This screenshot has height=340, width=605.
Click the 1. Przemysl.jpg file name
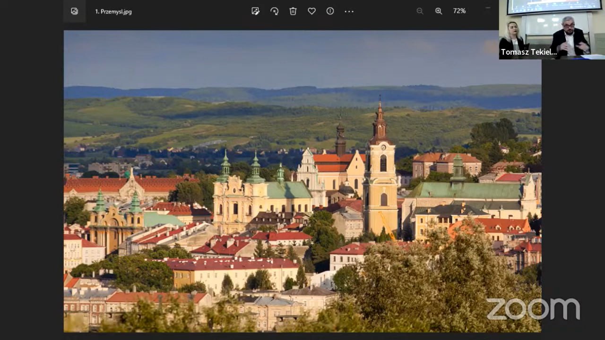113,11
